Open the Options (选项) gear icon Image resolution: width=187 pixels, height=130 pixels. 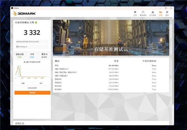pyautogui.click(x=167, y=14)
